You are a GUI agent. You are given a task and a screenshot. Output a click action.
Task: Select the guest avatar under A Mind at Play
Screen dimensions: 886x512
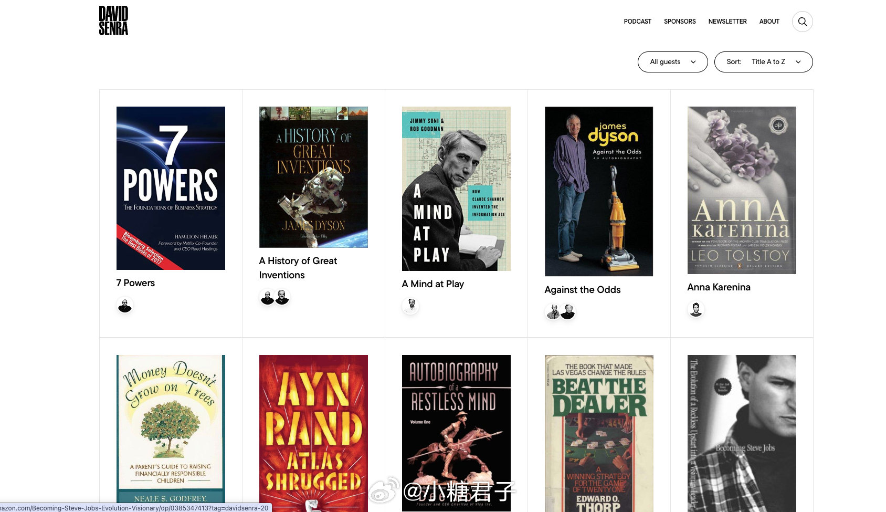[410, 306]
